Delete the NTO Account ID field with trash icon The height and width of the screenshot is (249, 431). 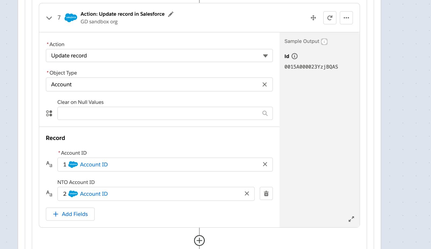[266, 193]
